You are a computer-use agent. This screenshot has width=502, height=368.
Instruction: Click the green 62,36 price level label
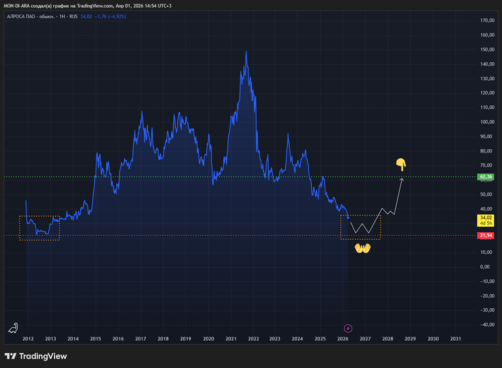click(485, 177)
